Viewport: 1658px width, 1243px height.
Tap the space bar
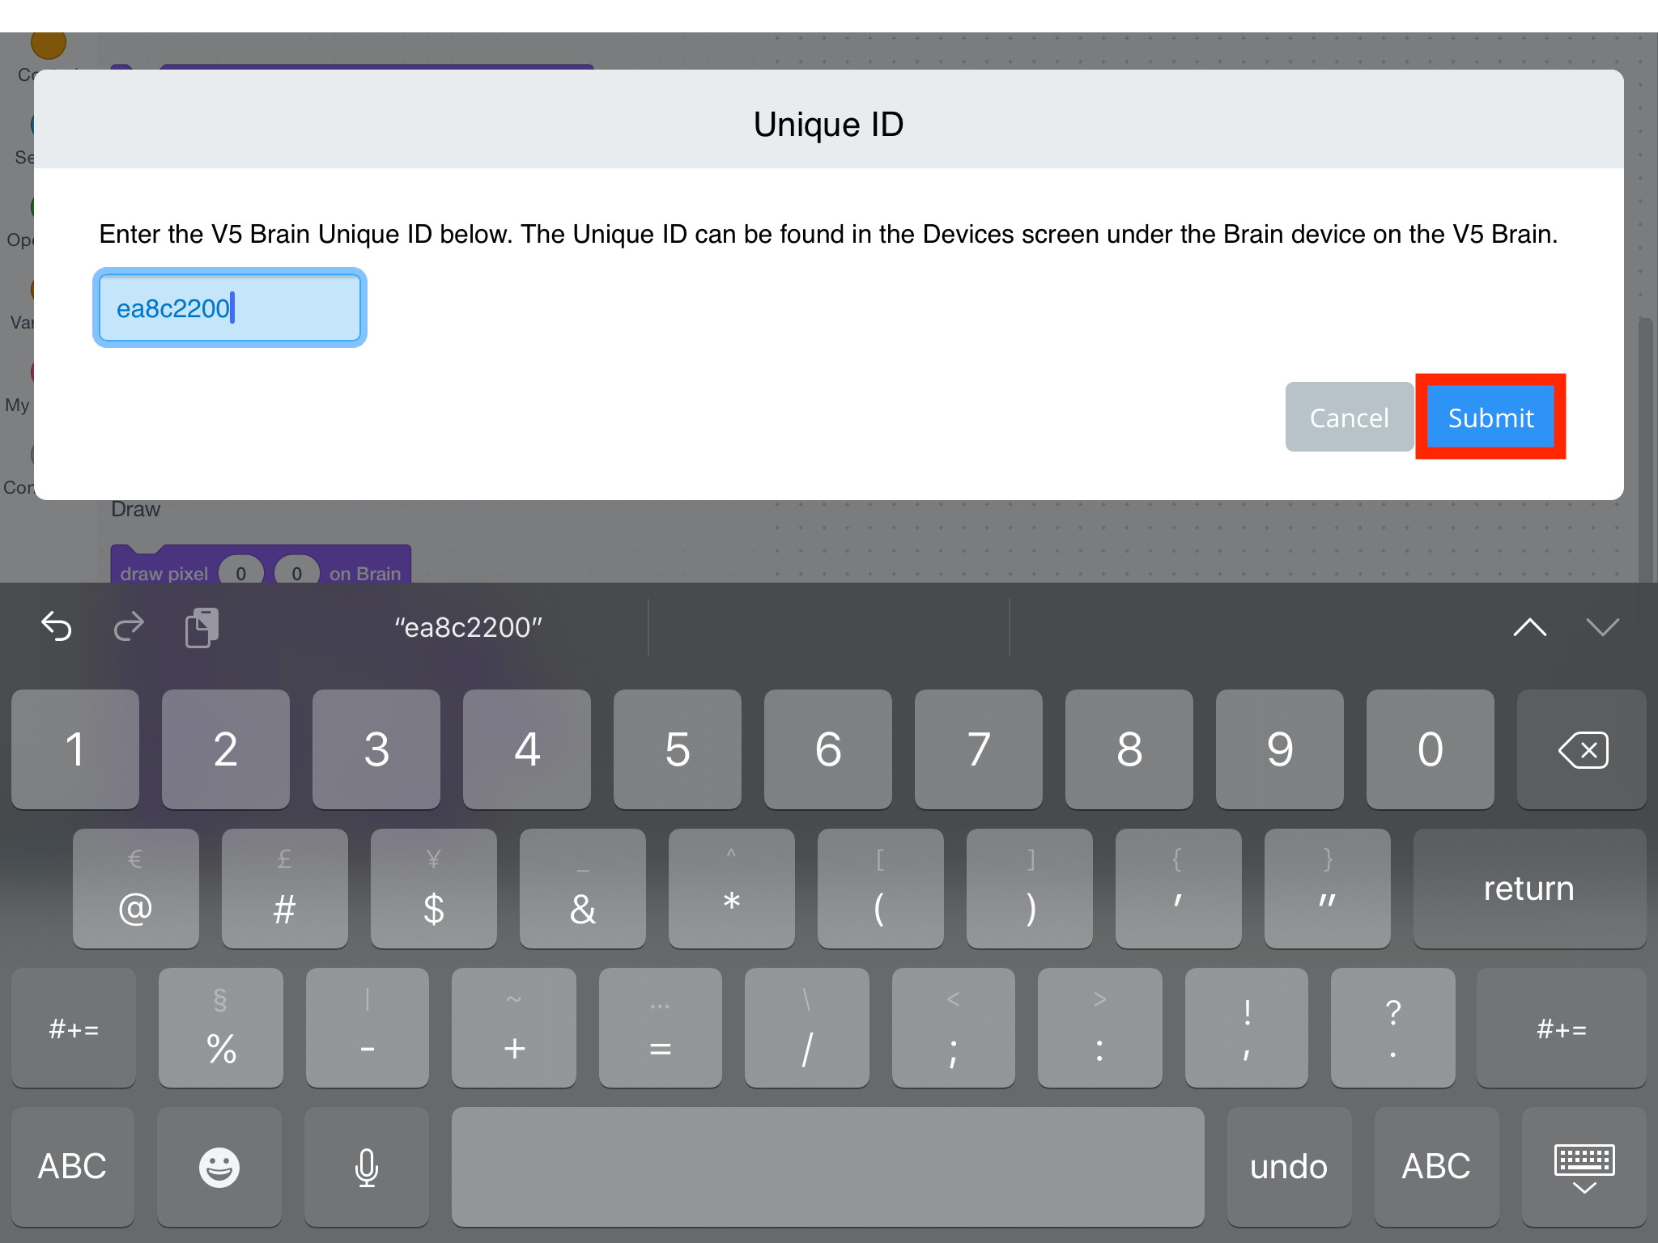pos(828,1167)
